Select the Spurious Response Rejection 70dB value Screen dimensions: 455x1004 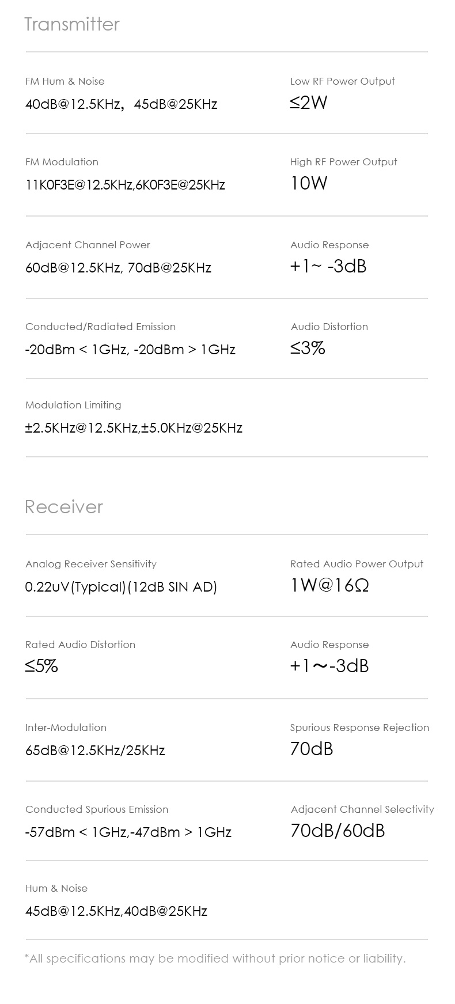311,749
